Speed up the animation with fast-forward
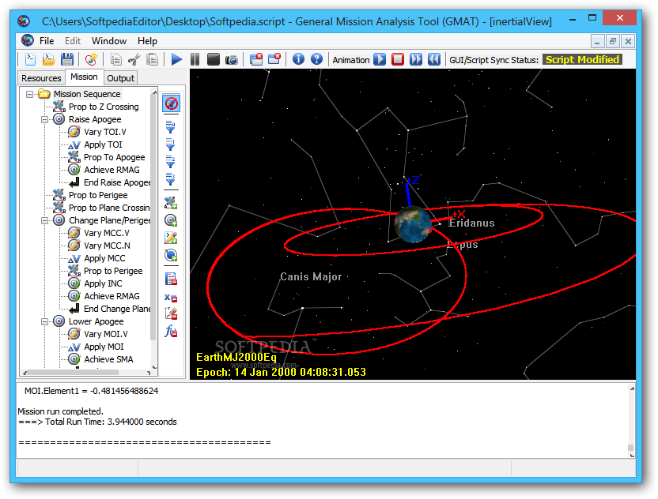This screenshot has height=499, width=658. 416,59
